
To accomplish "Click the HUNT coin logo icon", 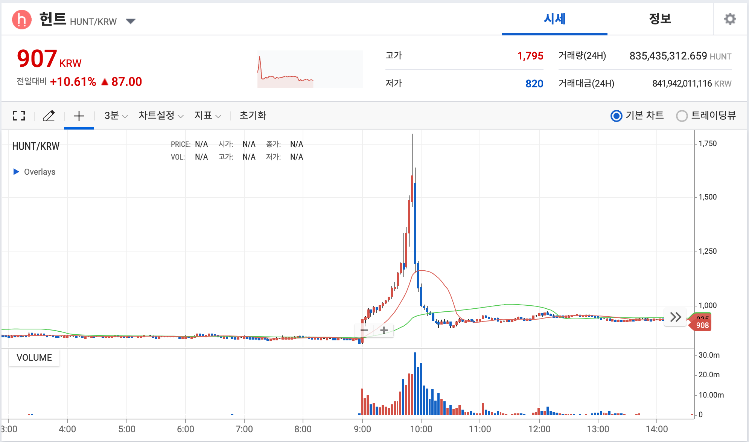I will [x=22, y=20].
